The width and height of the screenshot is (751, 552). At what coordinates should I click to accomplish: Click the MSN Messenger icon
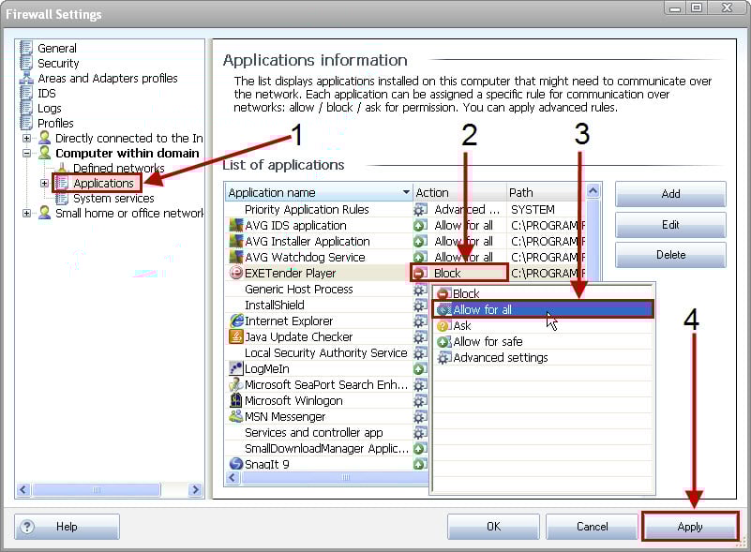coord(236,416)
